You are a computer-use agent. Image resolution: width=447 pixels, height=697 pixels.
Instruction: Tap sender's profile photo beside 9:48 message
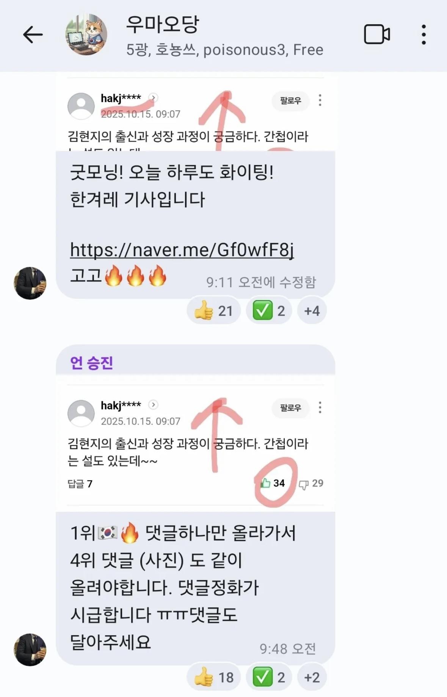point(30,650)
